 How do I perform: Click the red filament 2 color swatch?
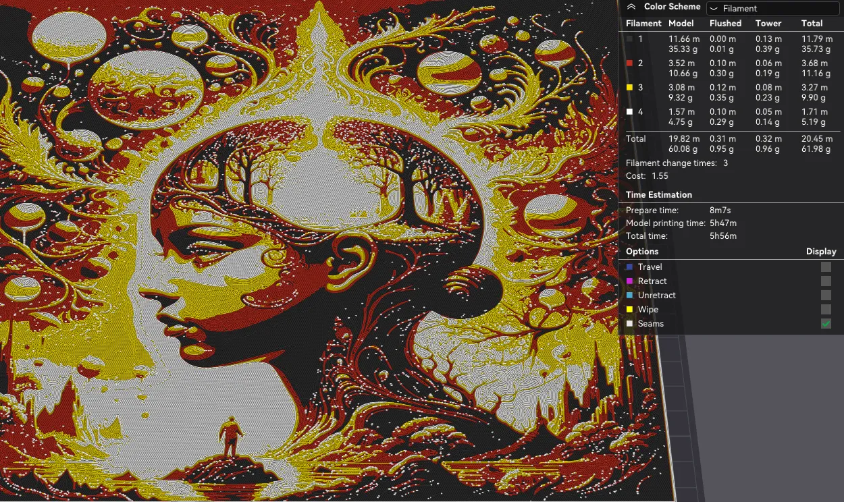coord(629,63)
